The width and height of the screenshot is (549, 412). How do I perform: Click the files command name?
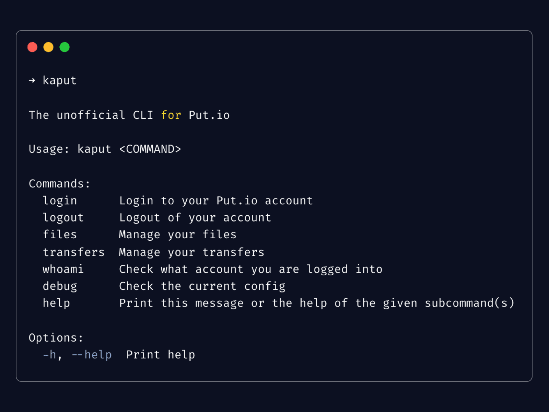pos(60,234)
